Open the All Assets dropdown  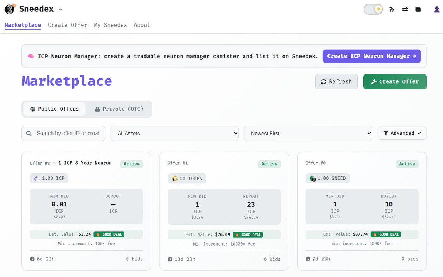175,134
